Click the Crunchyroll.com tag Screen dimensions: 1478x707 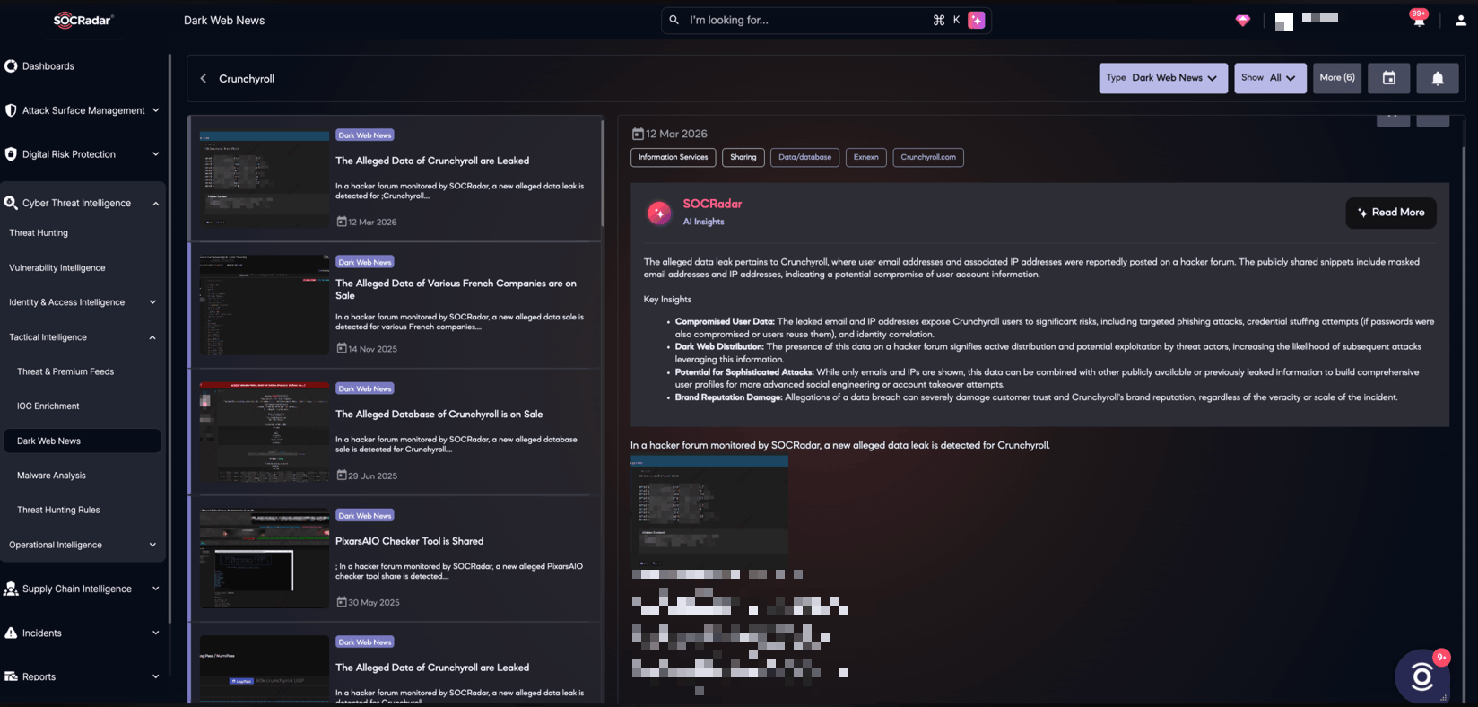(928, 157)
